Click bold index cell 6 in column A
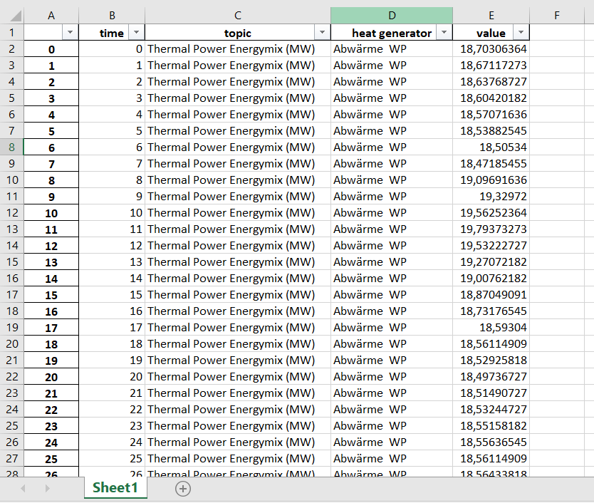The width and height of the screenshot is (594, 503). coord(51,147)
